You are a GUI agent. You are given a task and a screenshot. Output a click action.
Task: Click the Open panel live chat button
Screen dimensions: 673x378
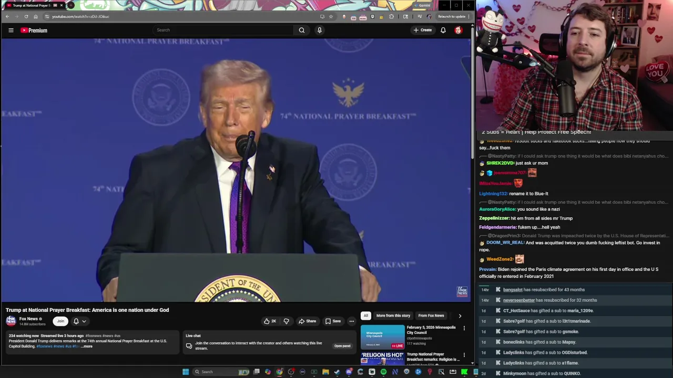point(342,346)
